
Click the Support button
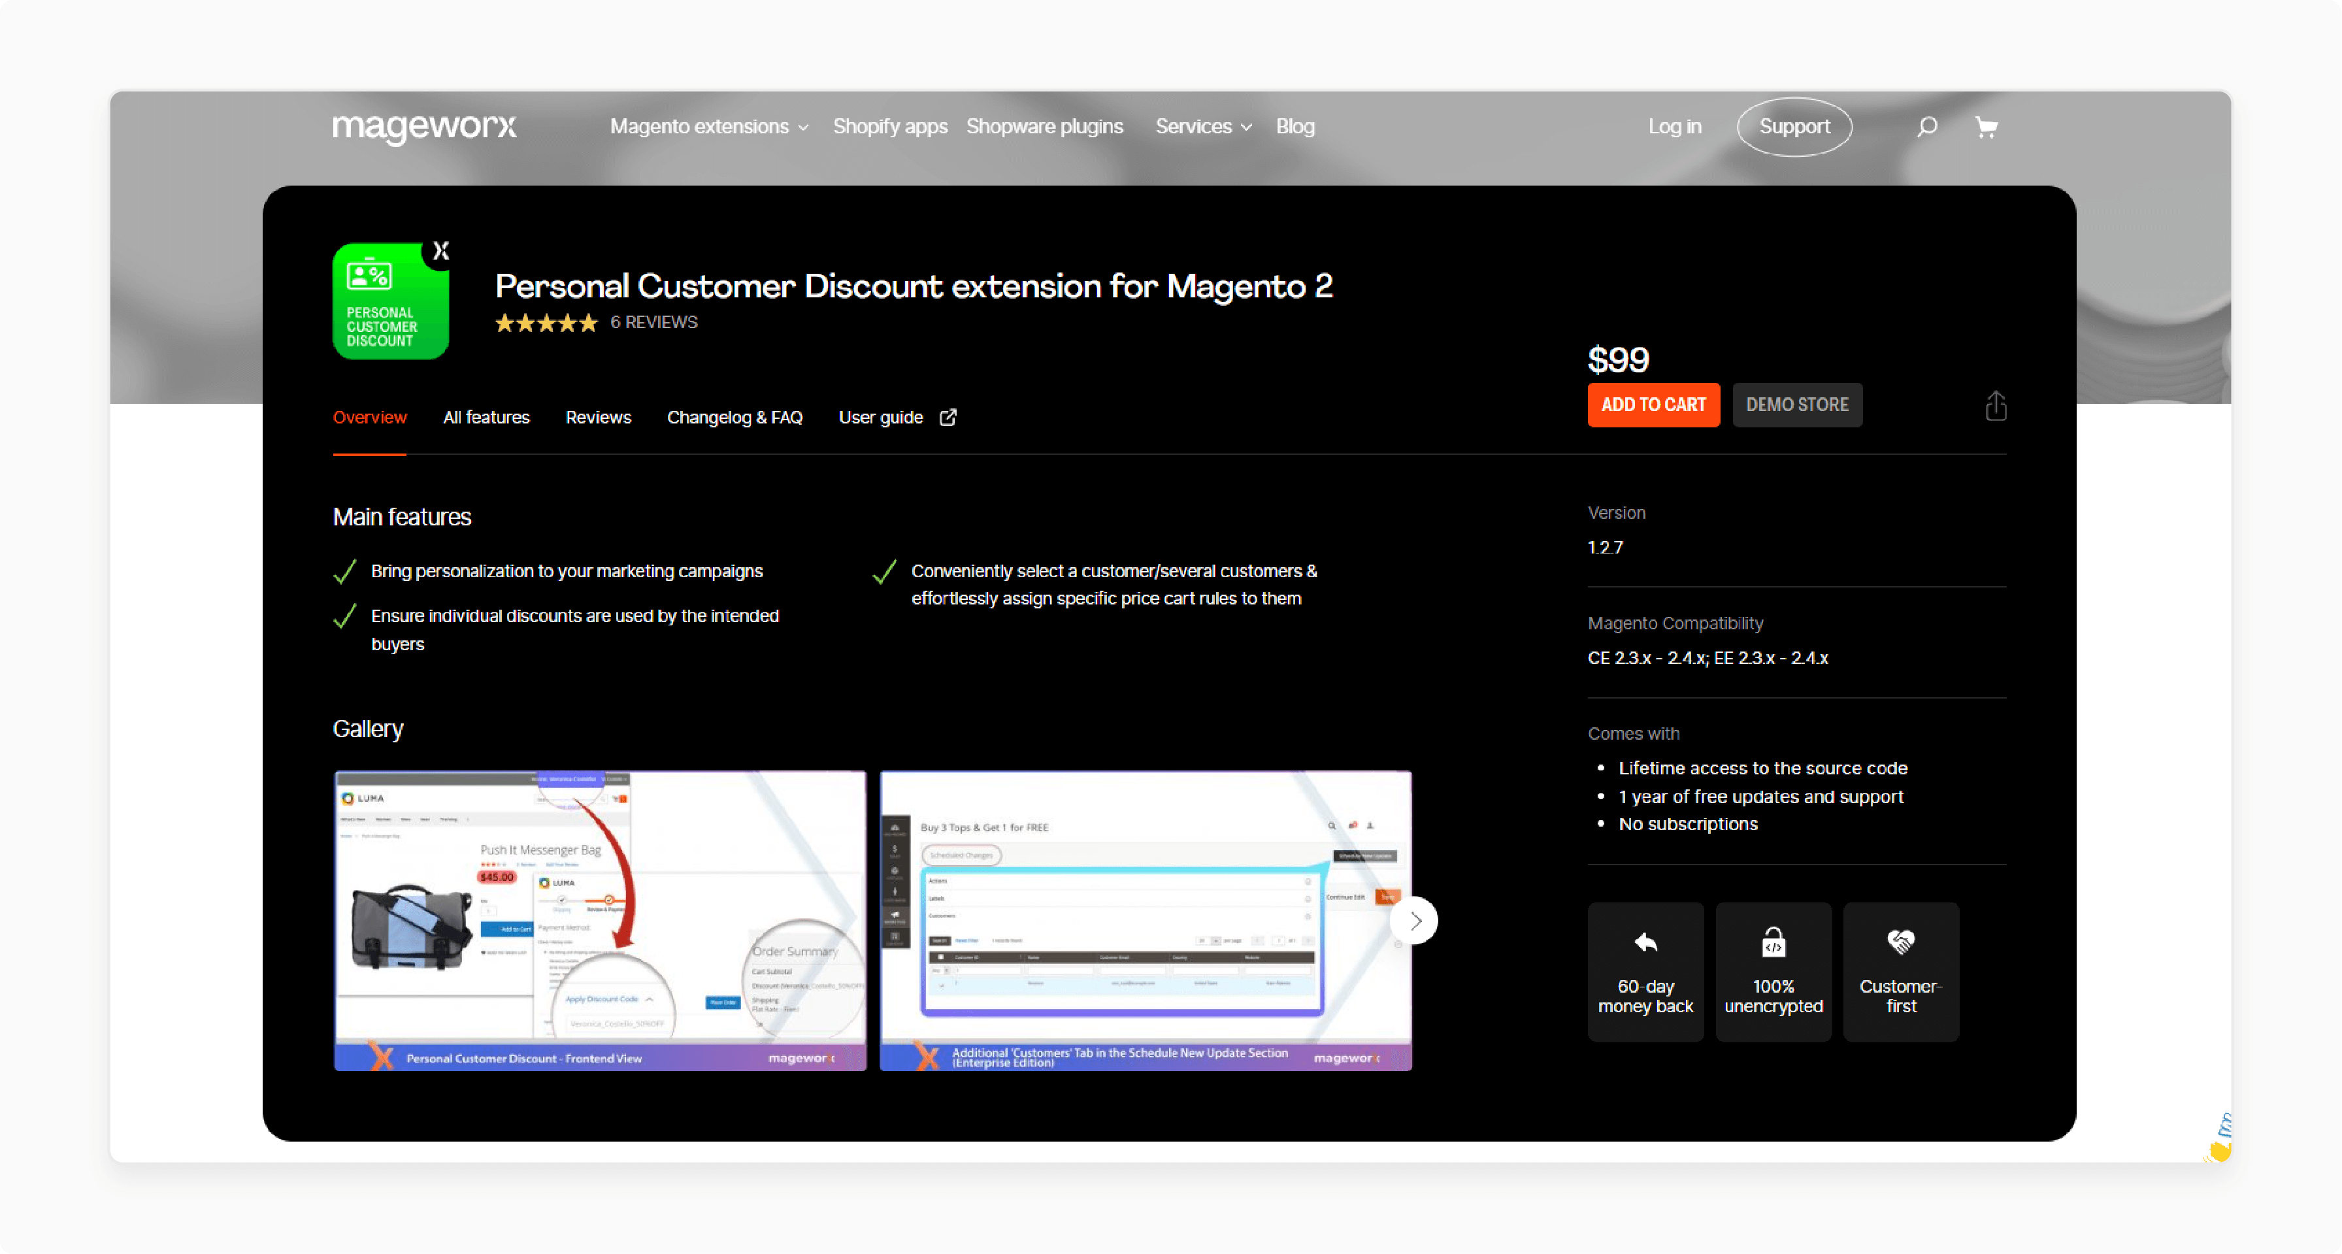coord(1794,127)
